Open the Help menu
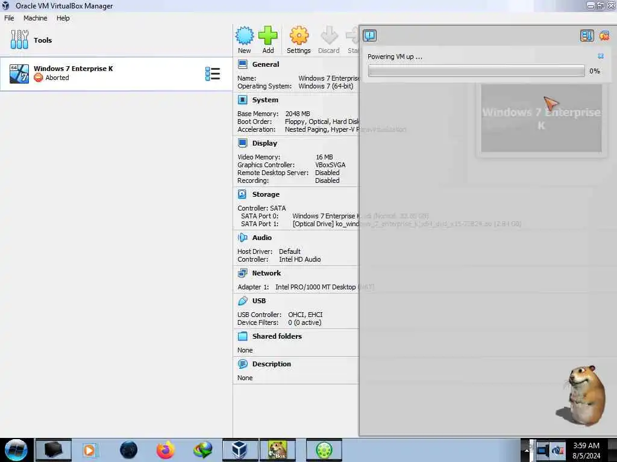This screenshot has width=617, height=462. (x=63, y=18)
